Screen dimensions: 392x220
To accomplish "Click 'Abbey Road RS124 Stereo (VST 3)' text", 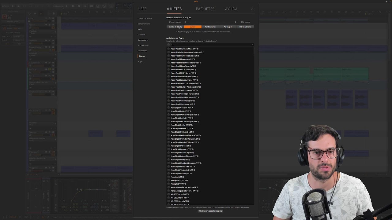I will coord(183,73).
